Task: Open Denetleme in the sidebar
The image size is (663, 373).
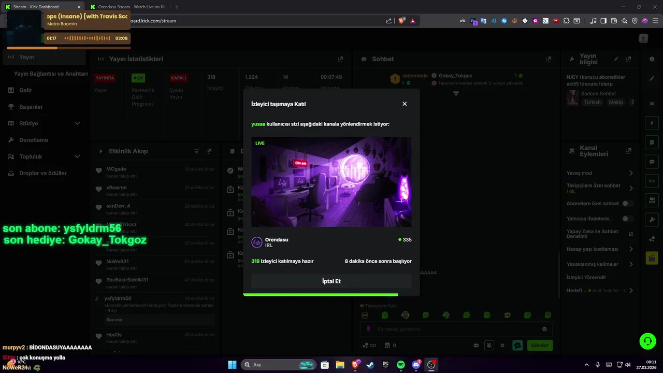Action: (44, 140)
